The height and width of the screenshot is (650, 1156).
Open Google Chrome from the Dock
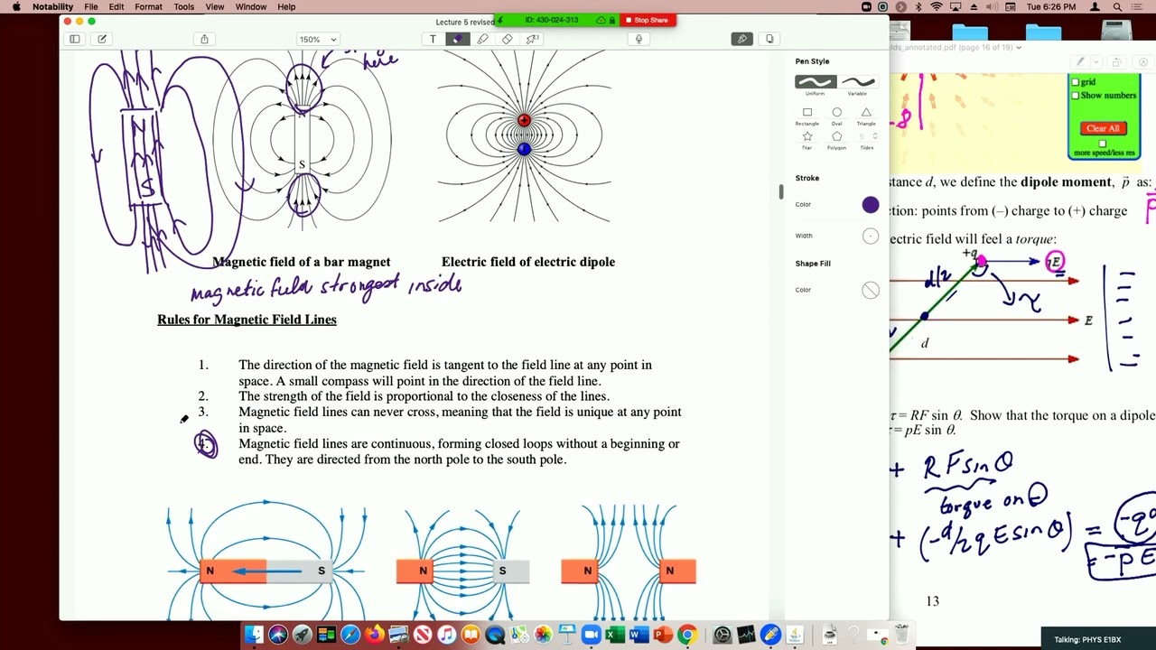687,635
